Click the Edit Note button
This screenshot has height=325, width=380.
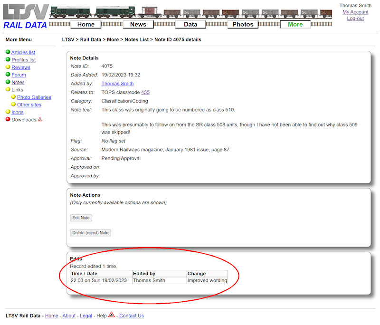point(81,218)
